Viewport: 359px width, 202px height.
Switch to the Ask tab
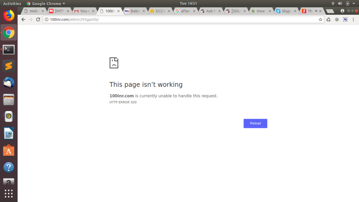point(210,11)
